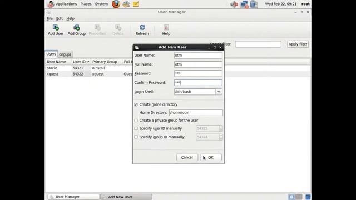Click the Add User toolbar icon
This screenshot has height=200, width=356.
coord(56,30)
